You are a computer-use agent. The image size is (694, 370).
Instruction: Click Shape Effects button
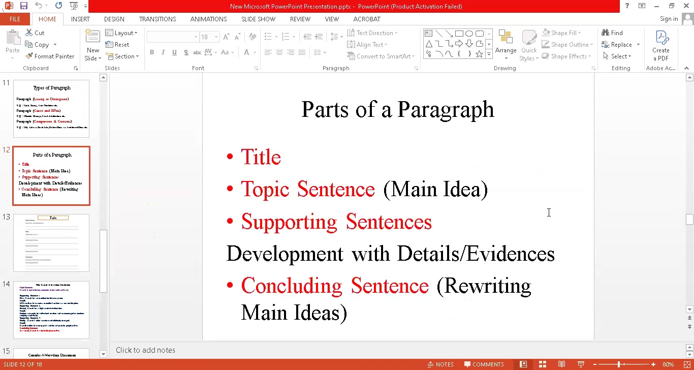567,56
